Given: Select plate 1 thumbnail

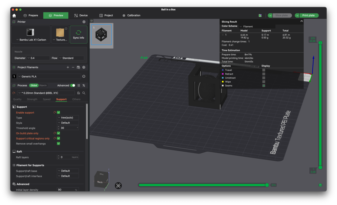Looking at the screenshot, I should coord(101,35).
